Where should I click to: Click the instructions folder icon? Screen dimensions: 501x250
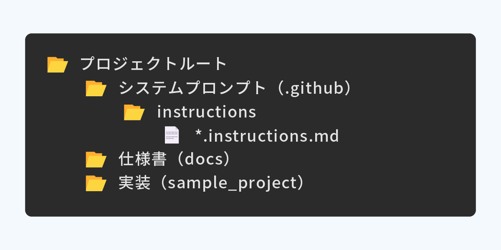tap(134, 112)
